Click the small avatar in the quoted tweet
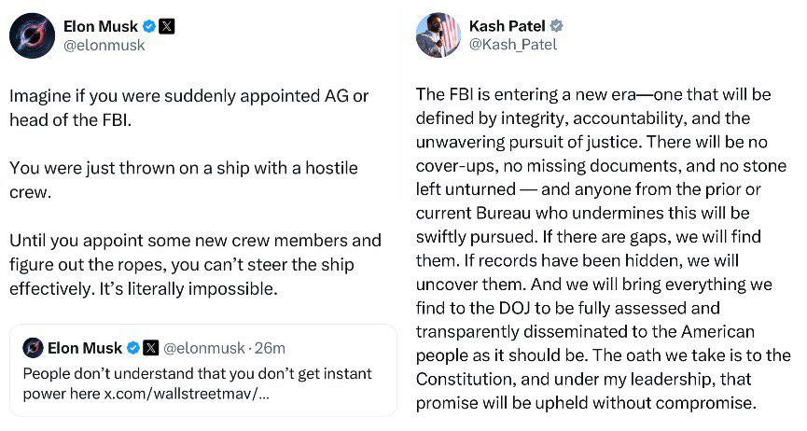 pos(33,348)
